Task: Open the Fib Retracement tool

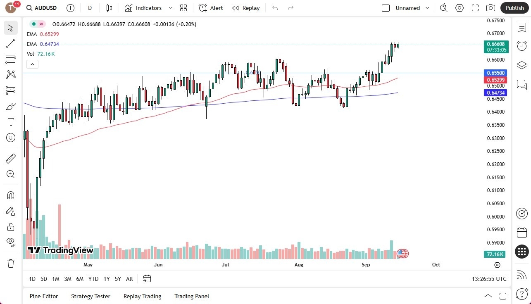Action: pos(11,59)
